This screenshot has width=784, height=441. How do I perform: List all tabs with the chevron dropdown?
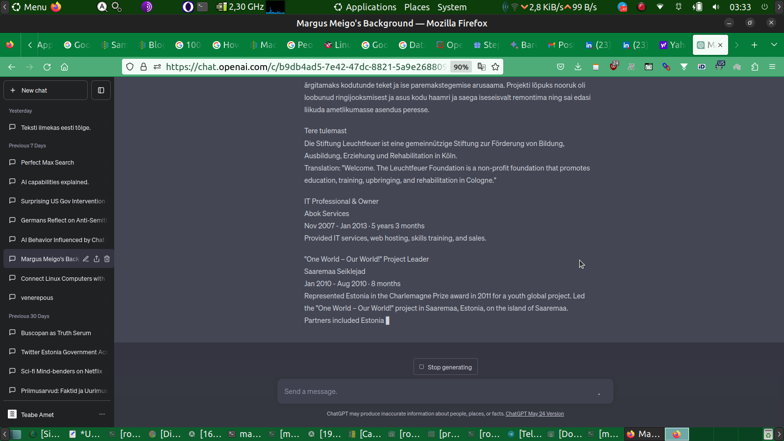(774, 45)
